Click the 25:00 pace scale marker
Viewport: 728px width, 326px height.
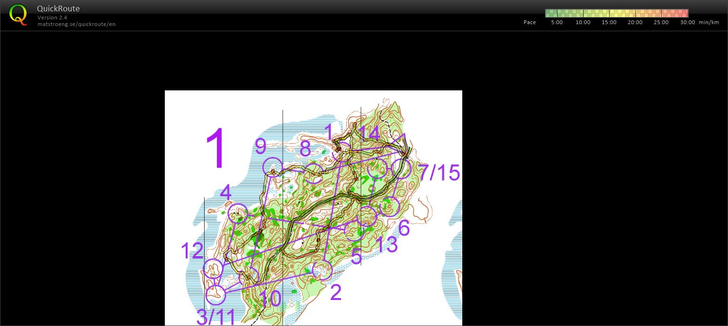[661, 22]
